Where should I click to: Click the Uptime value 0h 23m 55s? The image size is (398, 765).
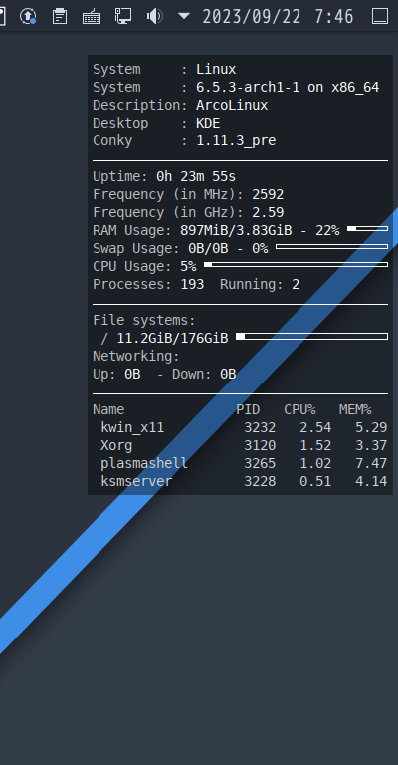click(196, 176)
